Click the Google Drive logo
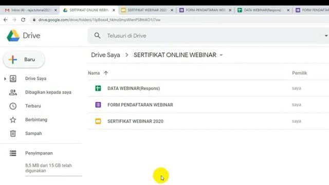Viewport: 329px width, 185px height. (x=13, y=35)
